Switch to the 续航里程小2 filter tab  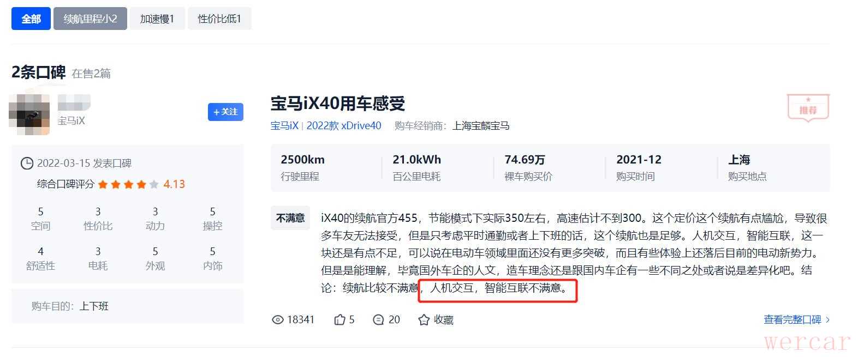tap(90, 19)
